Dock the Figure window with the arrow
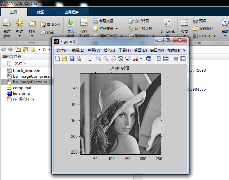 point(184,50)
